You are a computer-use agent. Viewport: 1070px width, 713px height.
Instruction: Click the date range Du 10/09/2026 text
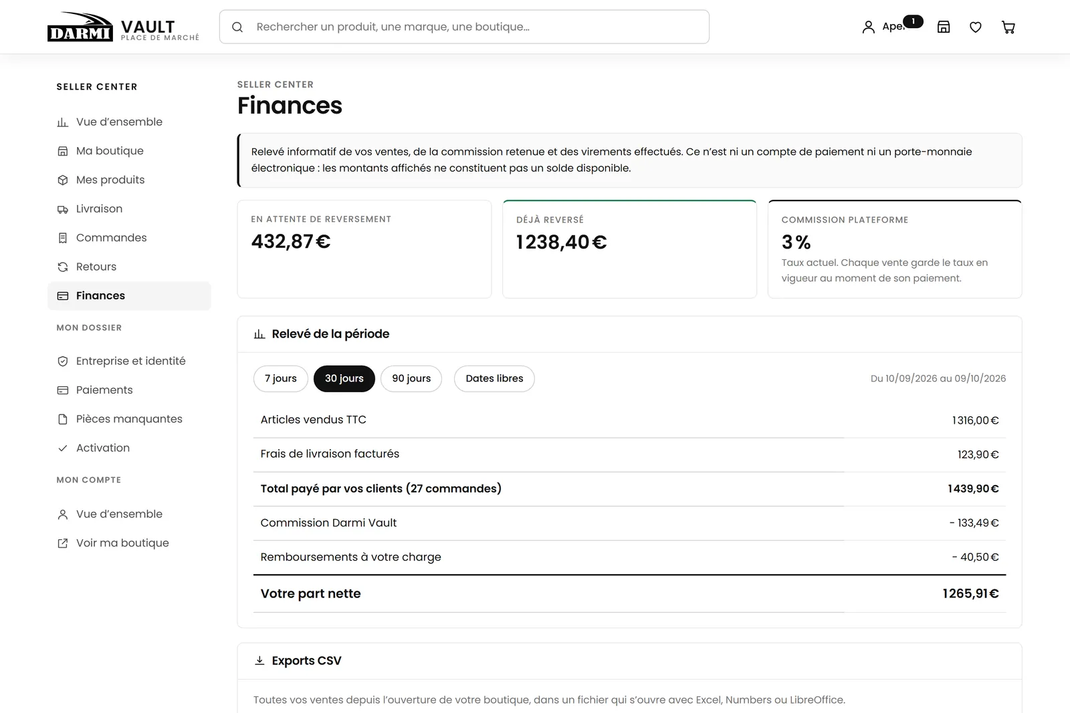click(x=938, y=378)
